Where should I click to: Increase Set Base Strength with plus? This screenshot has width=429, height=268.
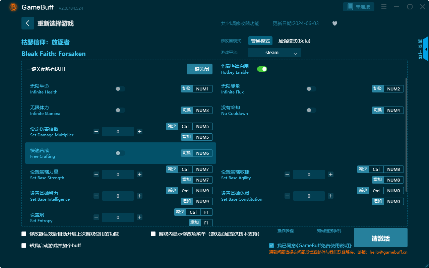pyautogui.click(x=140, y=175)
